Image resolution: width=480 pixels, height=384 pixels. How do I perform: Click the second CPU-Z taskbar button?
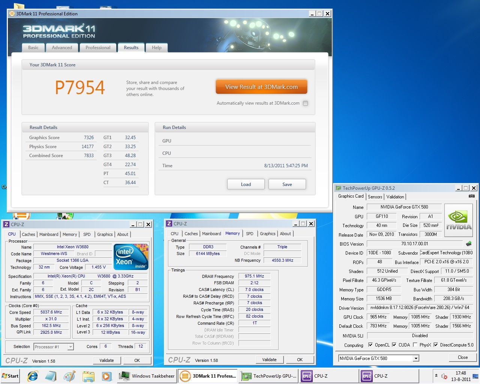pos(389,376)
